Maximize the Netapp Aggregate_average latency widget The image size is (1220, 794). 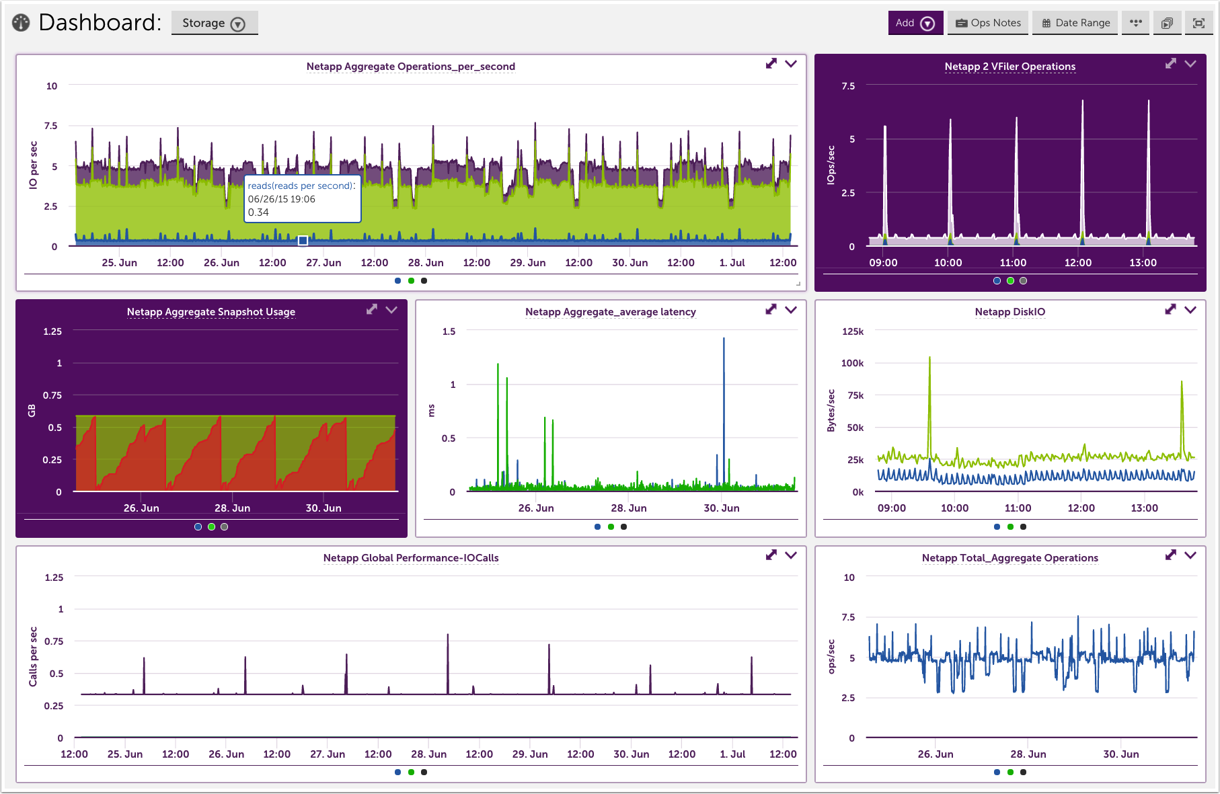pos(771,309)
